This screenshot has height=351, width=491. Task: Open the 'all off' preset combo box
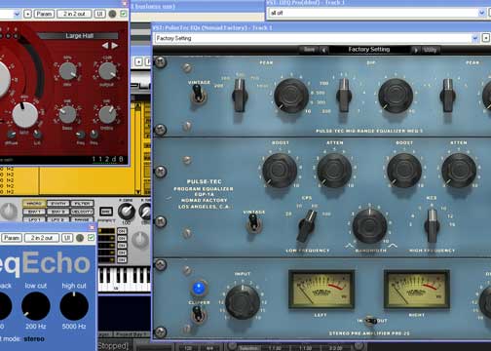pyautogui.click(x=377, y=13)
